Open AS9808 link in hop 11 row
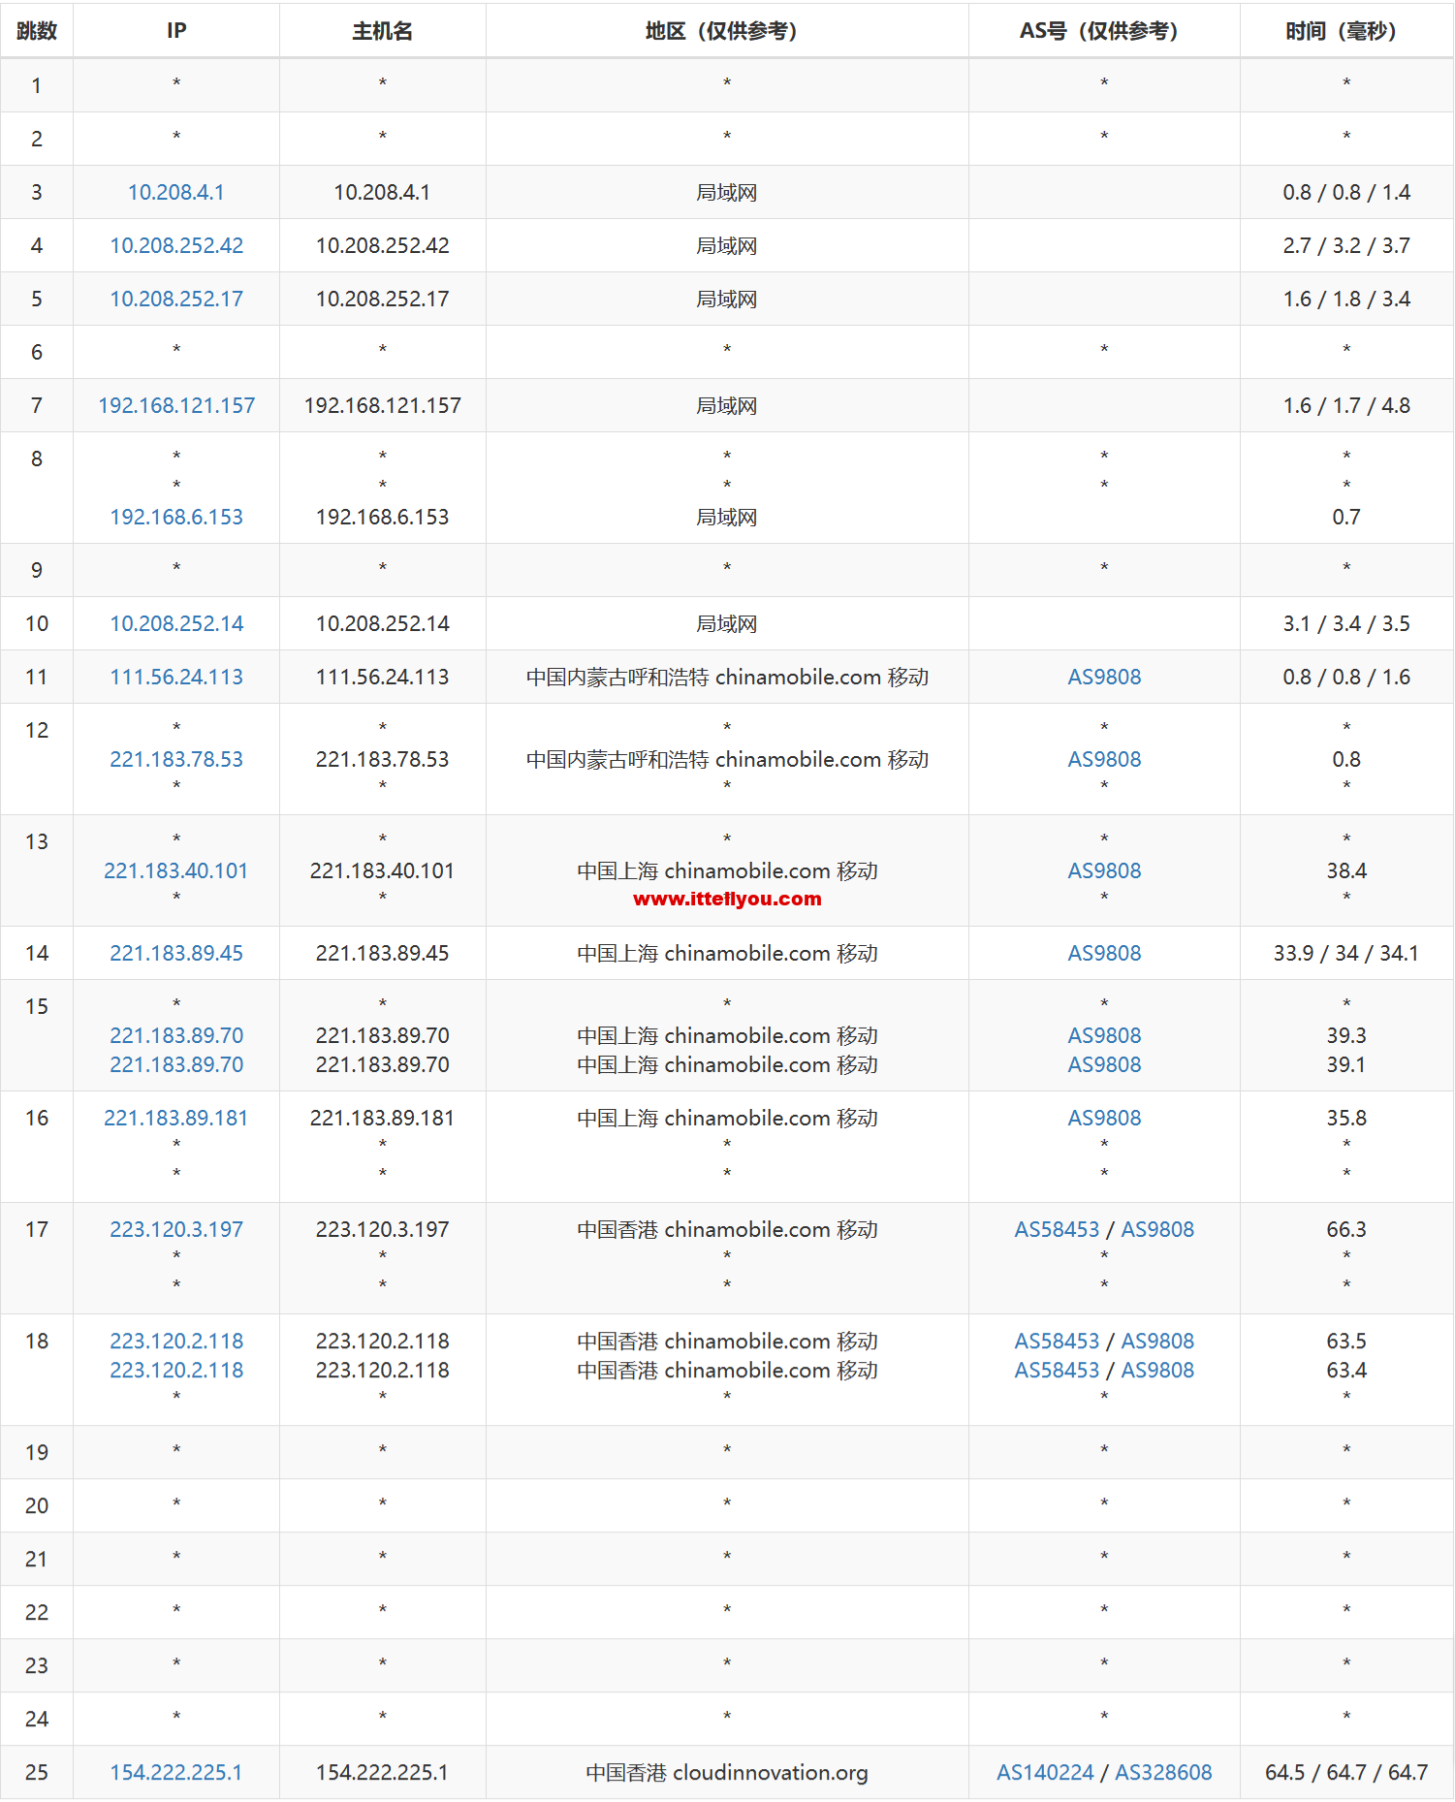Screen dimensions: 1455x1802 [1104, 677]
